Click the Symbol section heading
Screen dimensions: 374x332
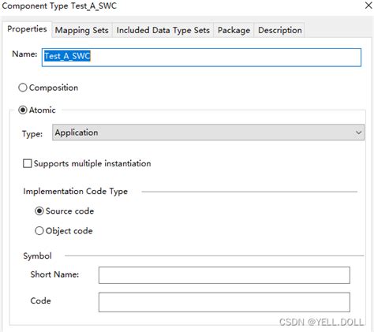coord(37,256)
